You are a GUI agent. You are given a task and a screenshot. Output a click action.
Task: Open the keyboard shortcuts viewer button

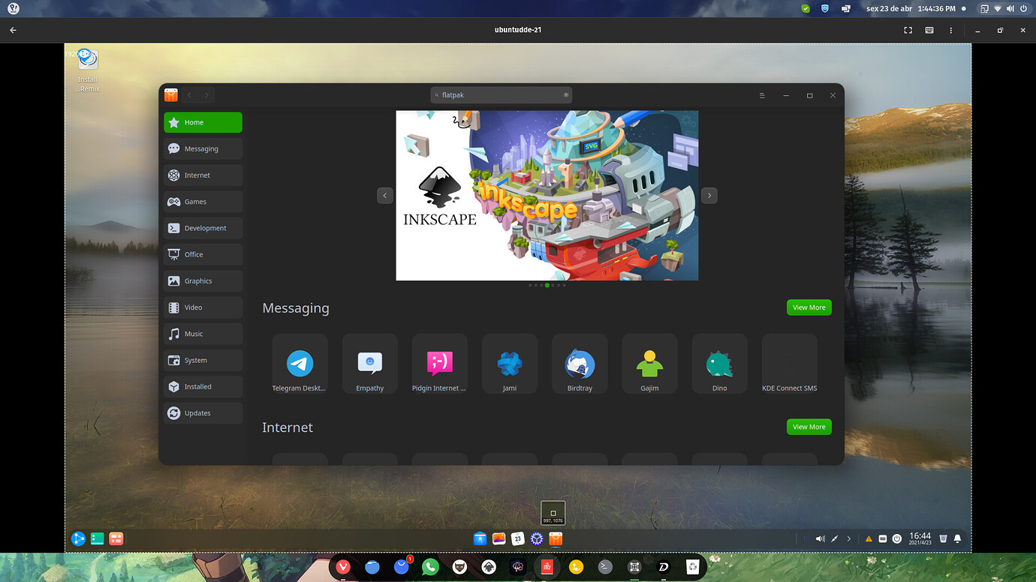click(x=929, y=30)
